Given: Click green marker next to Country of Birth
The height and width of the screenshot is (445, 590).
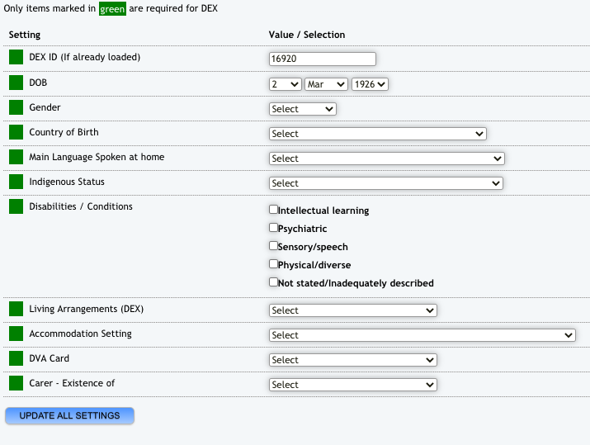Looking at the screenshot, I should (16, 132).
